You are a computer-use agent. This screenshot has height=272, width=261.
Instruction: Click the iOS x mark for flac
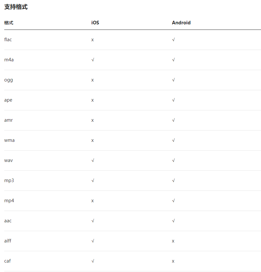(x=93, y=40)
